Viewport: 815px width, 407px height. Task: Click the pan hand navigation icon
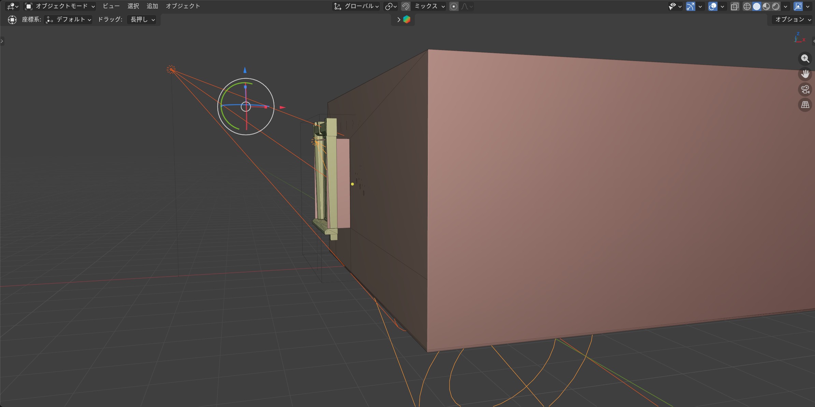pos(805,74)
